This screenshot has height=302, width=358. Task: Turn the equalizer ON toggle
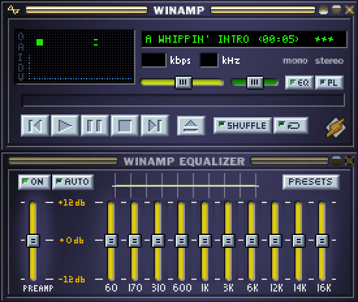(x=34, y=182)
